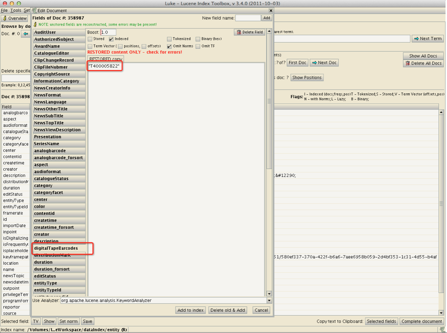Enable the Stored checkbox
Image resolution: width=447 pixels, height=333 pixels.
pyautogui.click(x=90, y=39)
